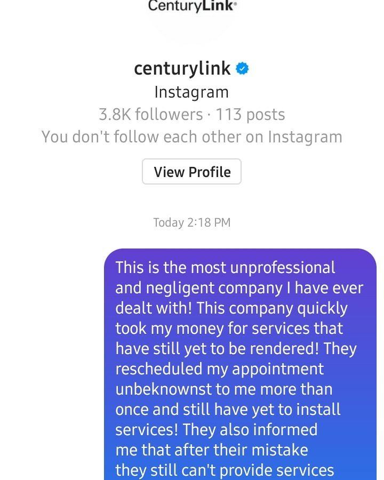This screenshot has height=480, width=384.
Task: Select the centurylink username heading
Action: (184, 68)
